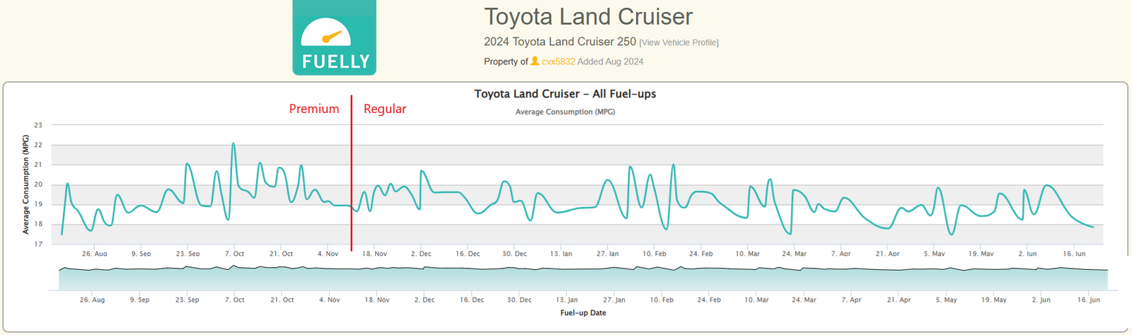Click the Toyota Land Cruiser page heading
Image resolution: width=1132 pixels, height=335 pixels.
click(x=589, y=16)
